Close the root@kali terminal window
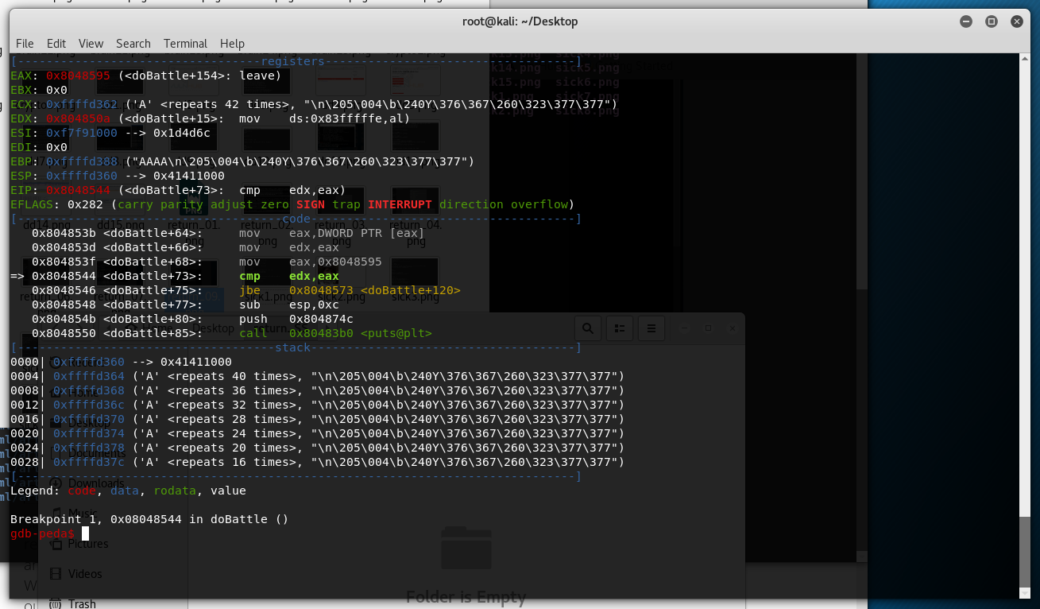 (1015, 21)
